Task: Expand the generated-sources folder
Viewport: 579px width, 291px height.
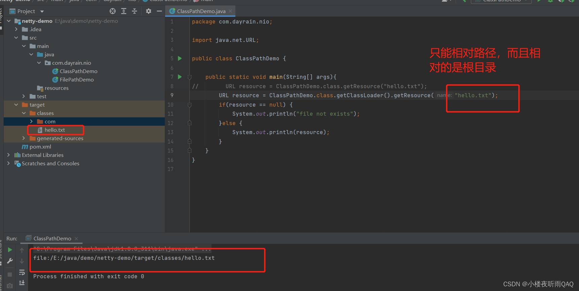Action: tap(24, 138)
